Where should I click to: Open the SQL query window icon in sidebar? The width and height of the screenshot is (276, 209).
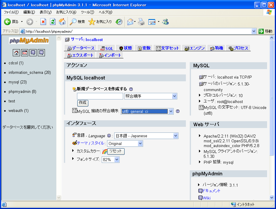[x=25, y=53]
